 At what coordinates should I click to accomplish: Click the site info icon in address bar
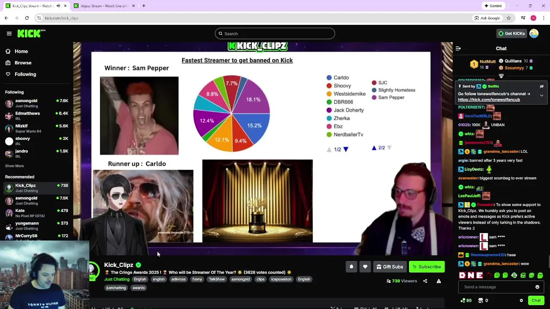click(39, 18)
